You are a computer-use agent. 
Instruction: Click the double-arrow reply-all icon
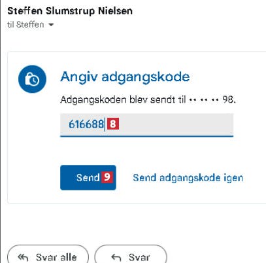[x=23, y=258]
